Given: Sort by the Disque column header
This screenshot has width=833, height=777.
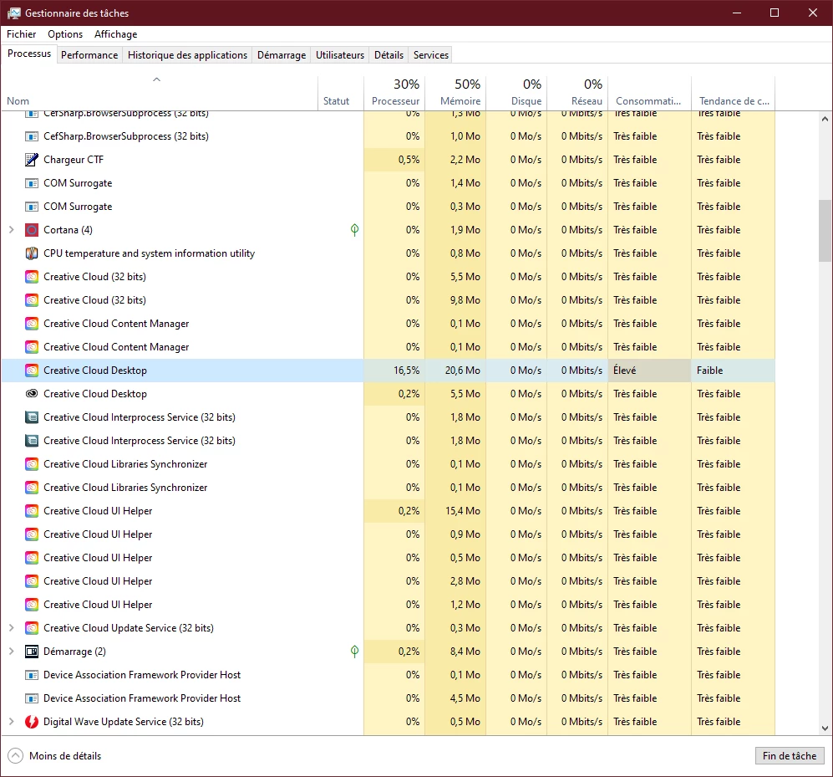Looking at the screenshot, I should coord(516,94).
